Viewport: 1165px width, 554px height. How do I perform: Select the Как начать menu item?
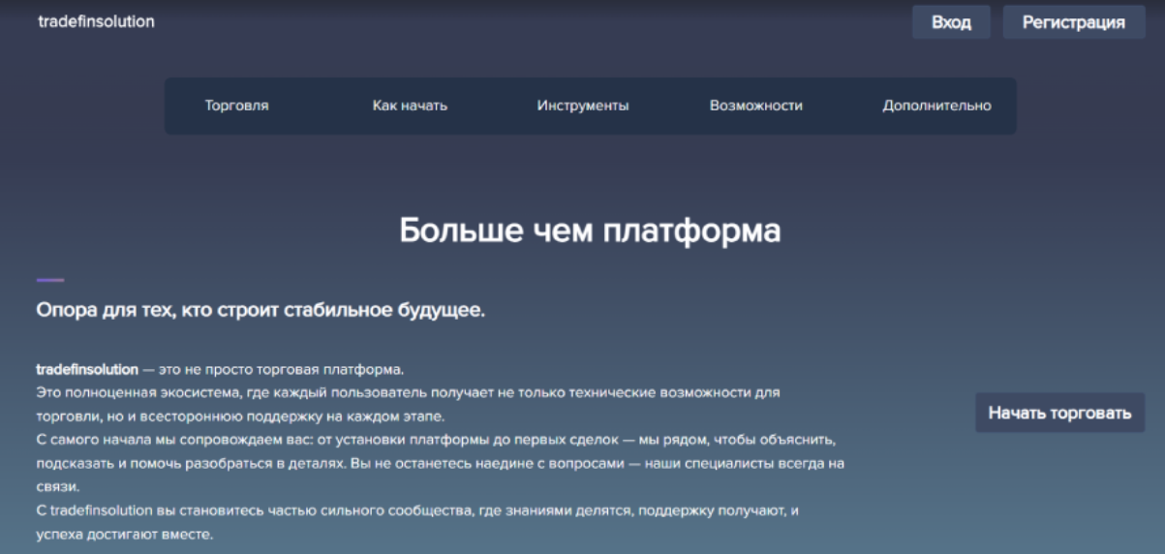pyautogui.click(x=410, y=106)
